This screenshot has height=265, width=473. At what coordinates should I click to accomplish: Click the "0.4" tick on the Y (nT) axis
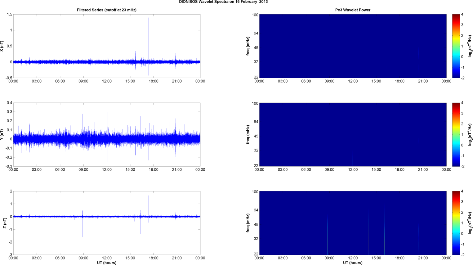click(x=9, y=103)
